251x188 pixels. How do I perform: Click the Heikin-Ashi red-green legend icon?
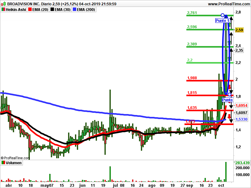click(x=3, y=10)
